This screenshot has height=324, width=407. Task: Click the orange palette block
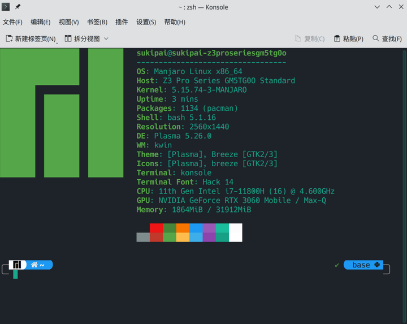point(183,228)
